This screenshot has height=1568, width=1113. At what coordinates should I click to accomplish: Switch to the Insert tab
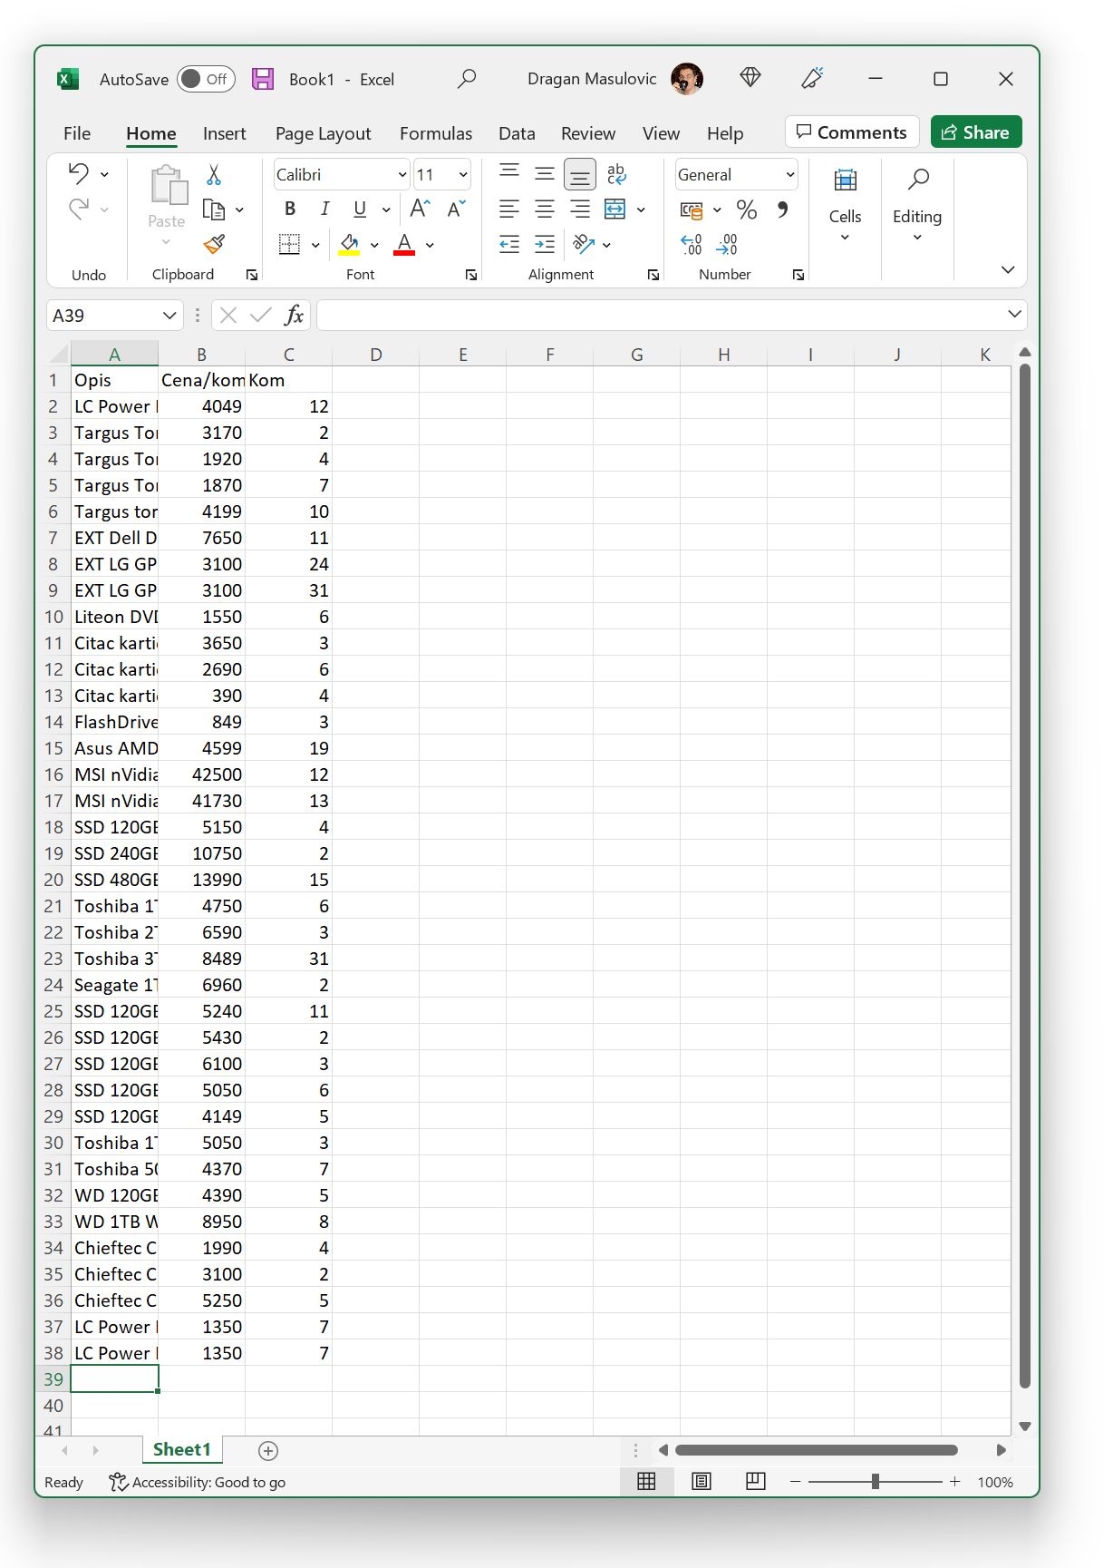click(224, 133)
